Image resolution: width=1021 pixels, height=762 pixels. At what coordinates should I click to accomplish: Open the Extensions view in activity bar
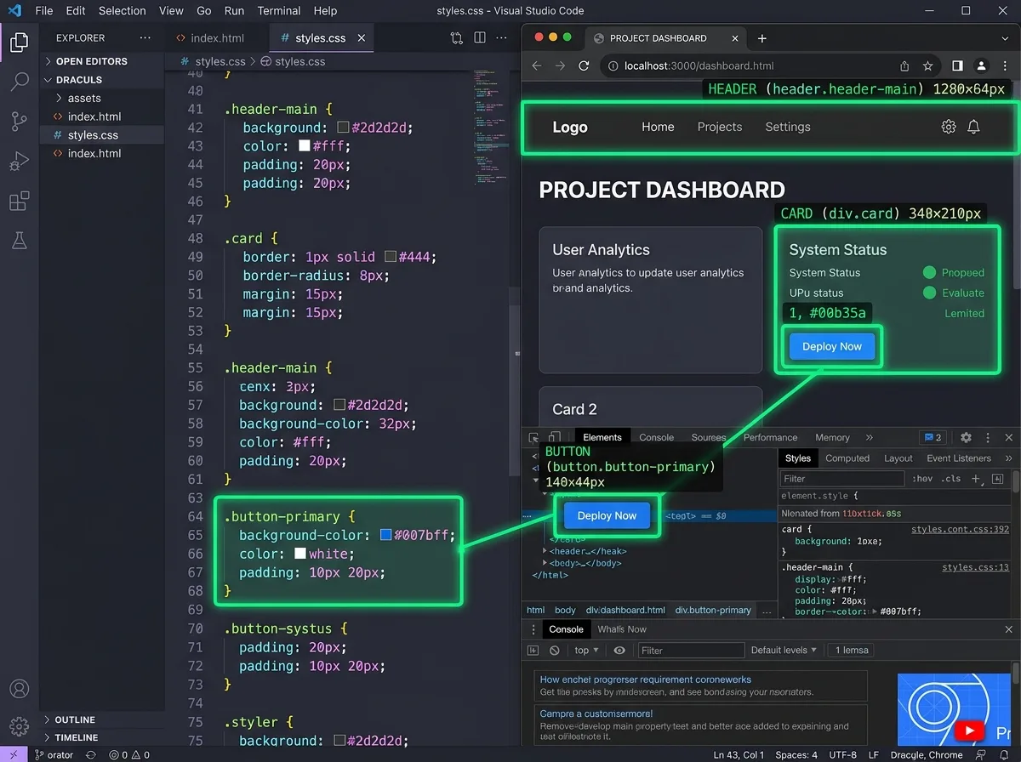click(x=19, y=202)
